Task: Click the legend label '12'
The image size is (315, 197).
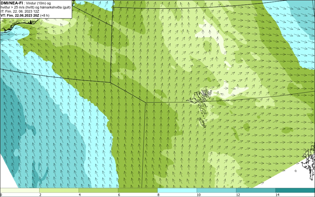Action: pos(238,195)
